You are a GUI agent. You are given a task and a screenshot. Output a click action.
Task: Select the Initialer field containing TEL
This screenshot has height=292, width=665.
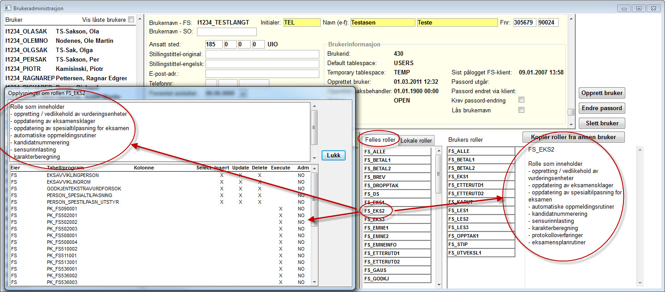302,22
